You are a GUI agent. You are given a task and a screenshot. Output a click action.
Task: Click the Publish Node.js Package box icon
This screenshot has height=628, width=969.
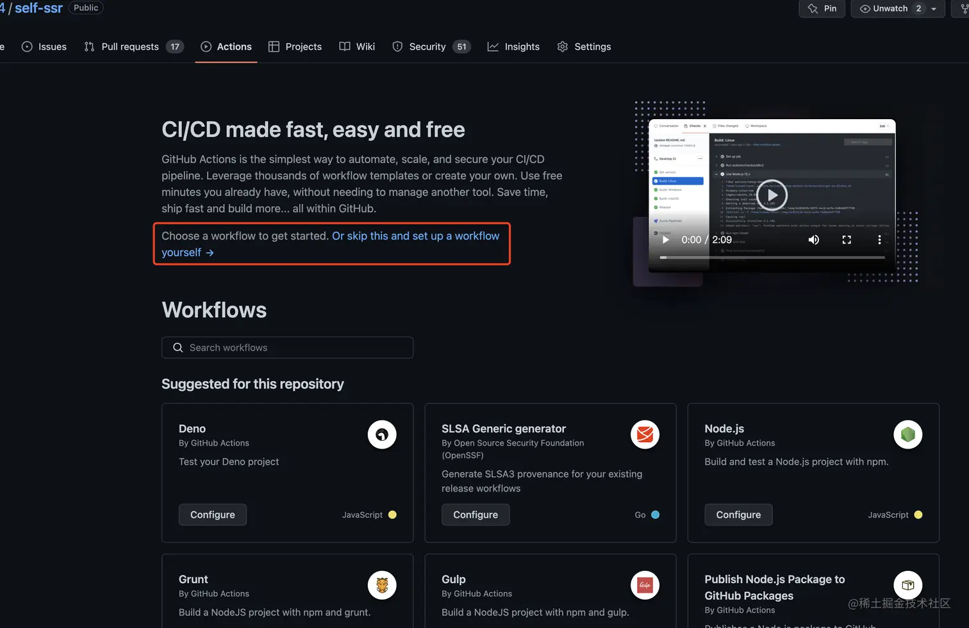click(x=908, y=585)
